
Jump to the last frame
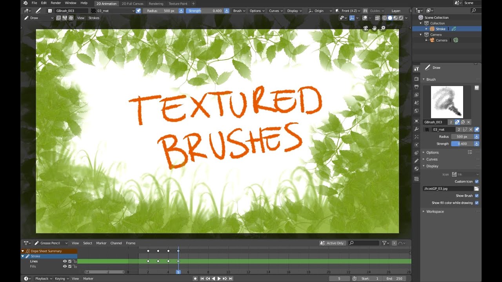tap(231, 278)
